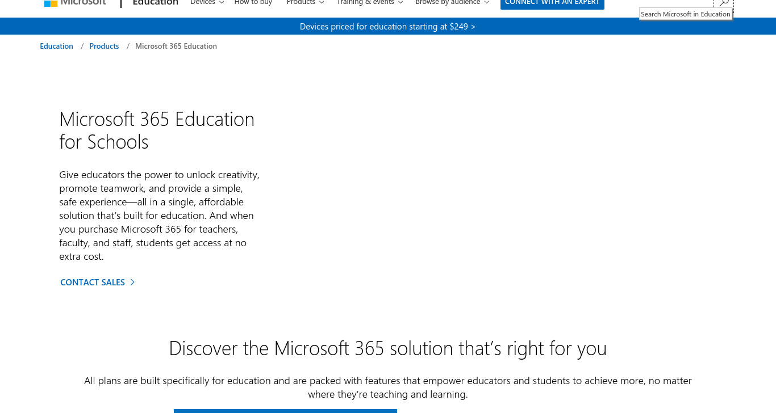
Task: Click the Connect with an expert button
Action: 552,3
